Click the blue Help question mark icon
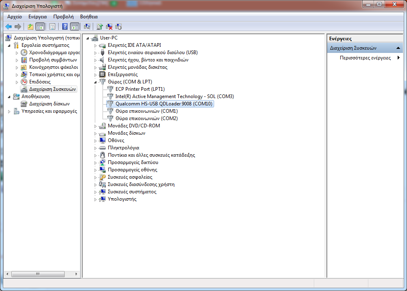407x291 pixels. 65,26
